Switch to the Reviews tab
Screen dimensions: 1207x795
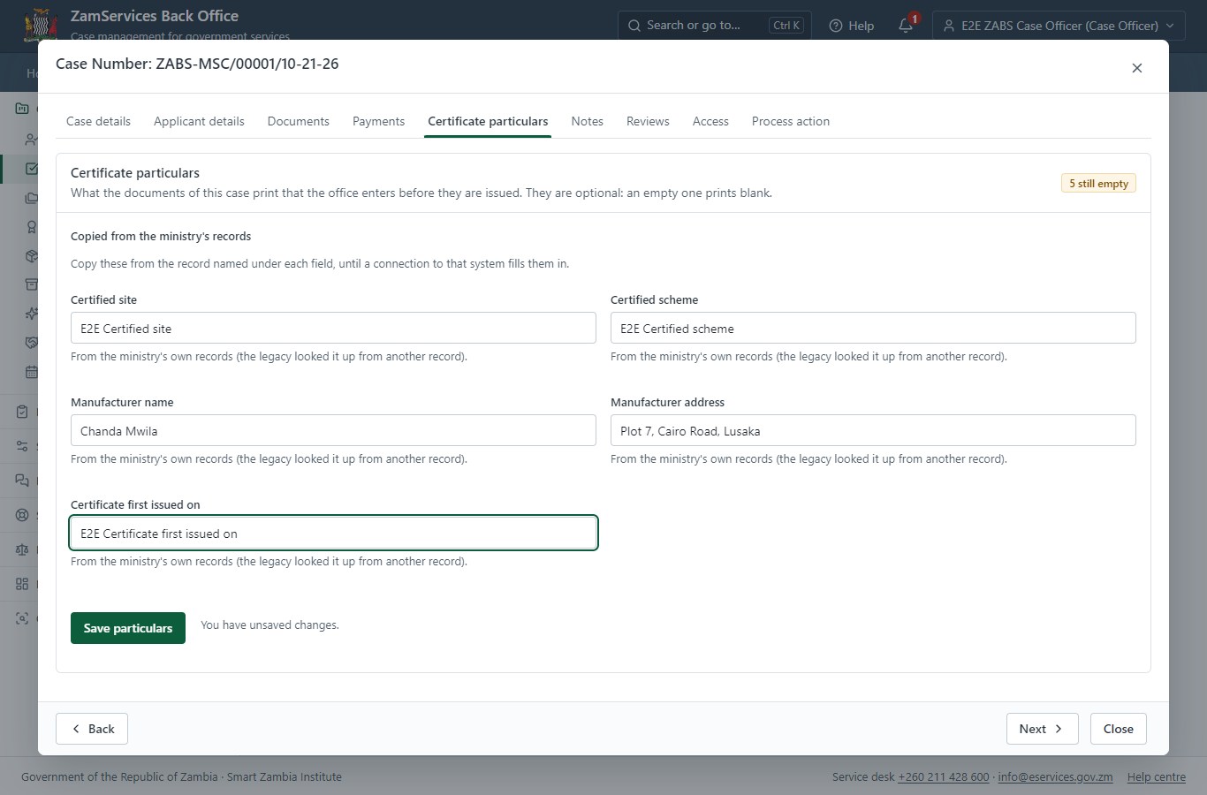pos(648,121)
